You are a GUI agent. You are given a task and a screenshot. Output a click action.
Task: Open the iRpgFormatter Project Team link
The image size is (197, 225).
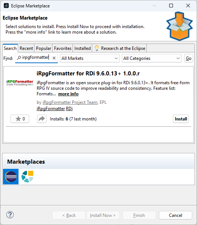(x=70, y=102)
